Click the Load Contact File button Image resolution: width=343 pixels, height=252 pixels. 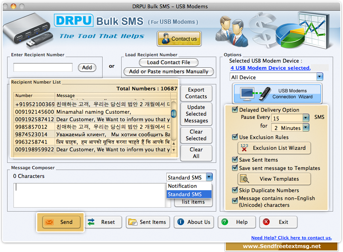click(169, 62)
